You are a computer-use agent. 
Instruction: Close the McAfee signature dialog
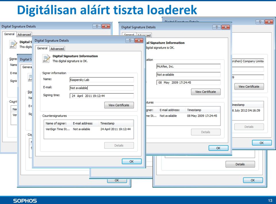tap(226, 27)
